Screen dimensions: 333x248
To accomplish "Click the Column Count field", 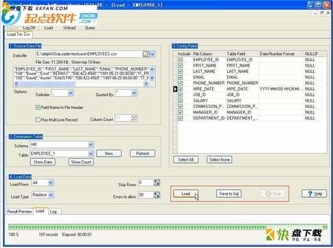I will coord(123,118).
